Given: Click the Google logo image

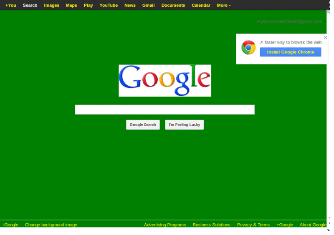Looking at the screenshot, I should 165,81.
